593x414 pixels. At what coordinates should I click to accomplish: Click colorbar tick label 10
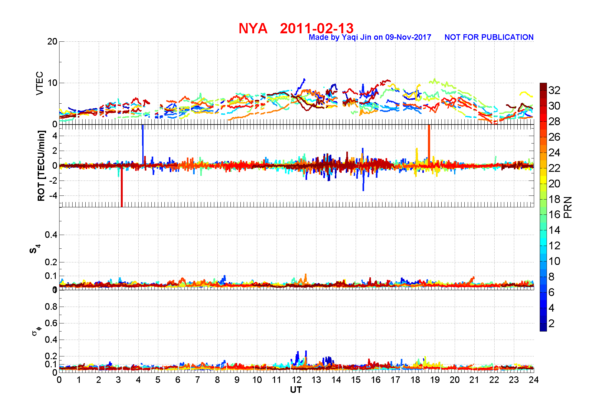[554, 261]
